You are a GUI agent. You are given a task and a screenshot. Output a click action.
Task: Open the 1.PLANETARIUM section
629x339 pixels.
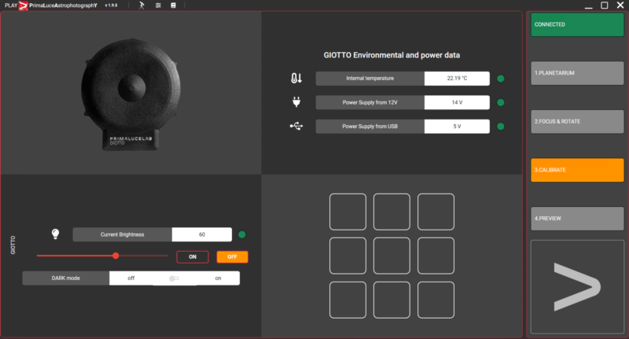[x=577, y=73]
